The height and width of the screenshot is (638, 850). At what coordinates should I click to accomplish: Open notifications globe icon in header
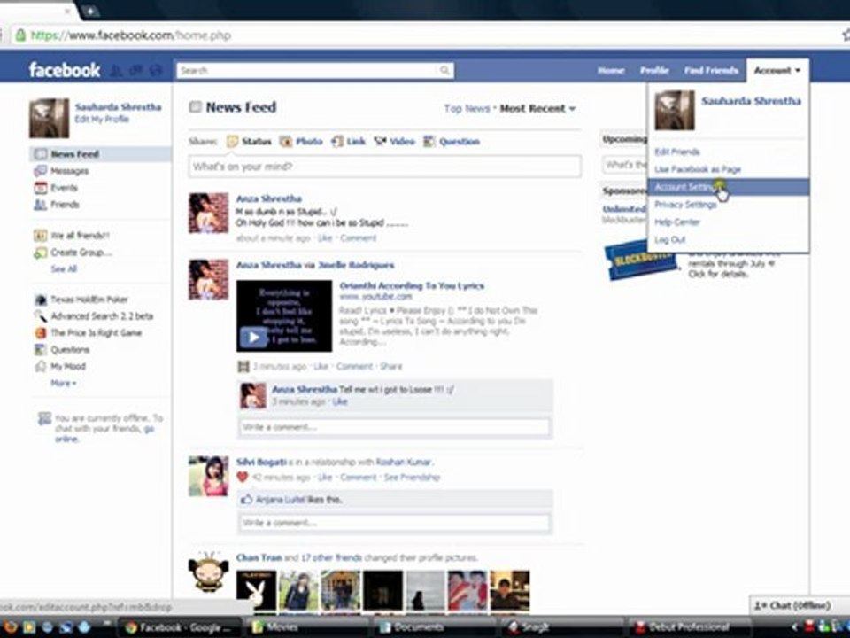156,71
